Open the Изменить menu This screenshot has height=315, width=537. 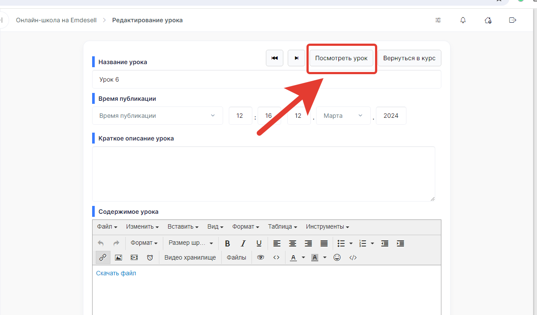click(x=142, y=227)
